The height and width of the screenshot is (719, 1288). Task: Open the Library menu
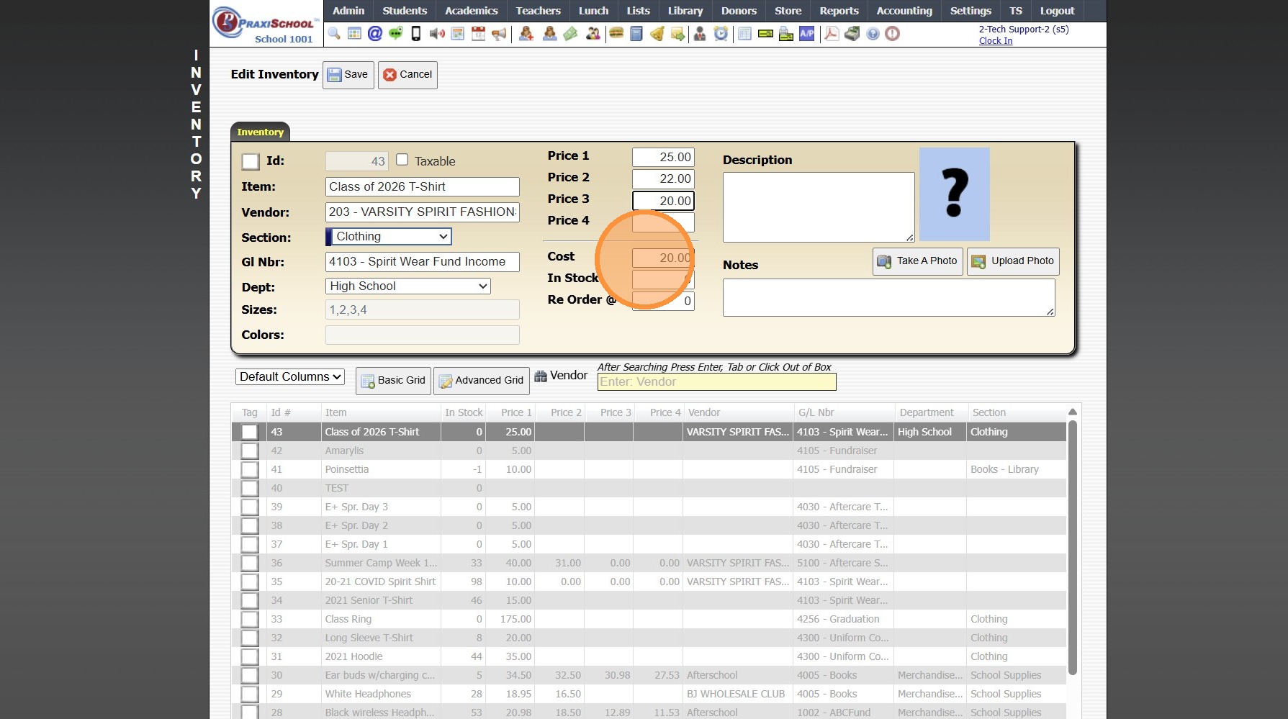685,11
